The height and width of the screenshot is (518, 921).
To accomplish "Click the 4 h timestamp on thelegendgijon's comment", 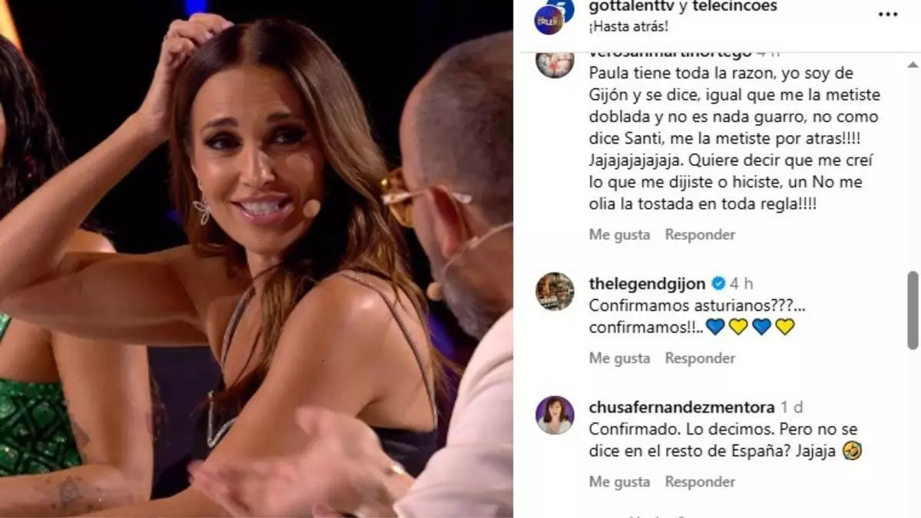I will tap(741, 283).
